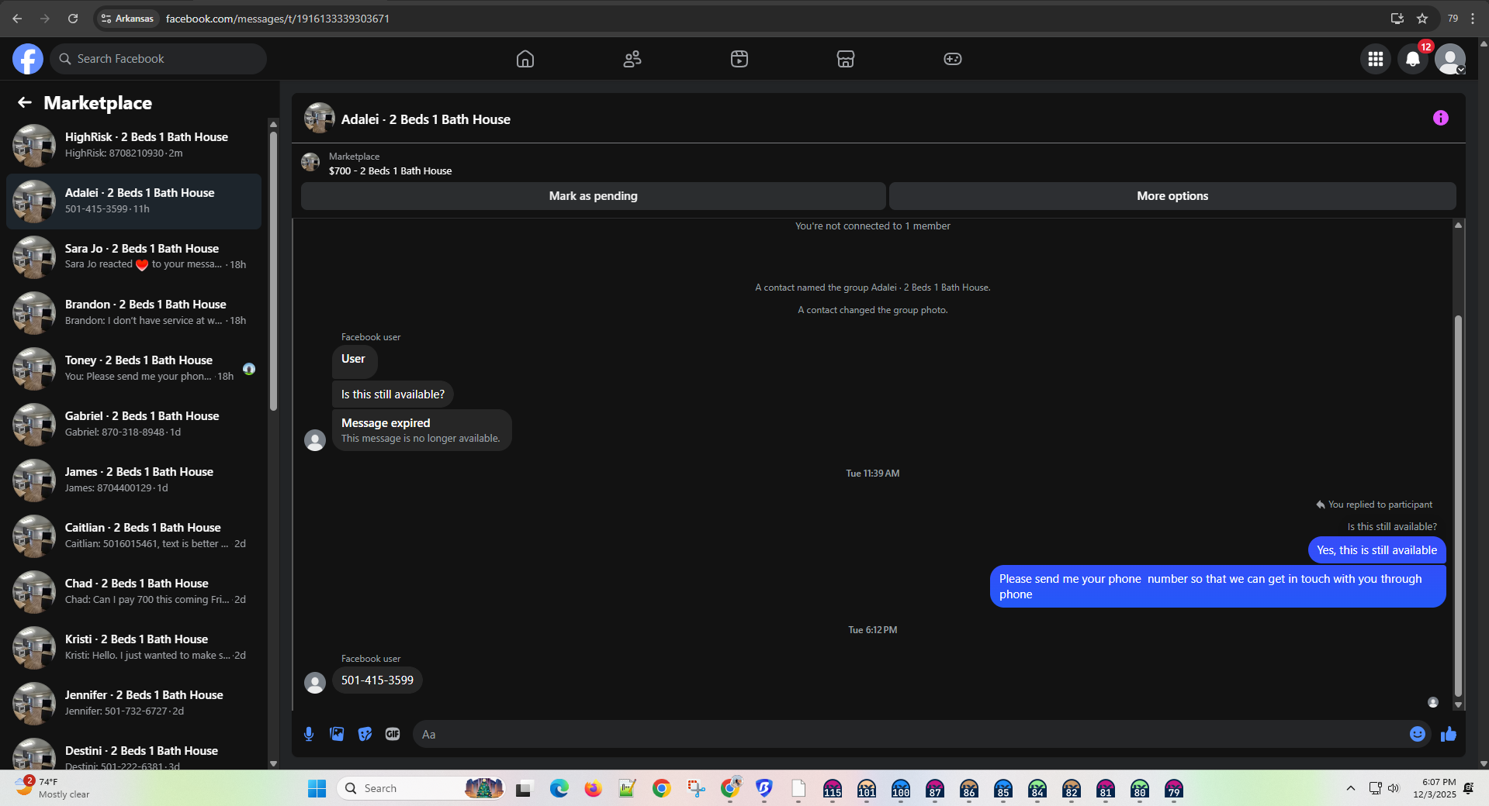Open the GIF picker
This screenshot has width=1489, height=806.
click(x=393, y=734)
